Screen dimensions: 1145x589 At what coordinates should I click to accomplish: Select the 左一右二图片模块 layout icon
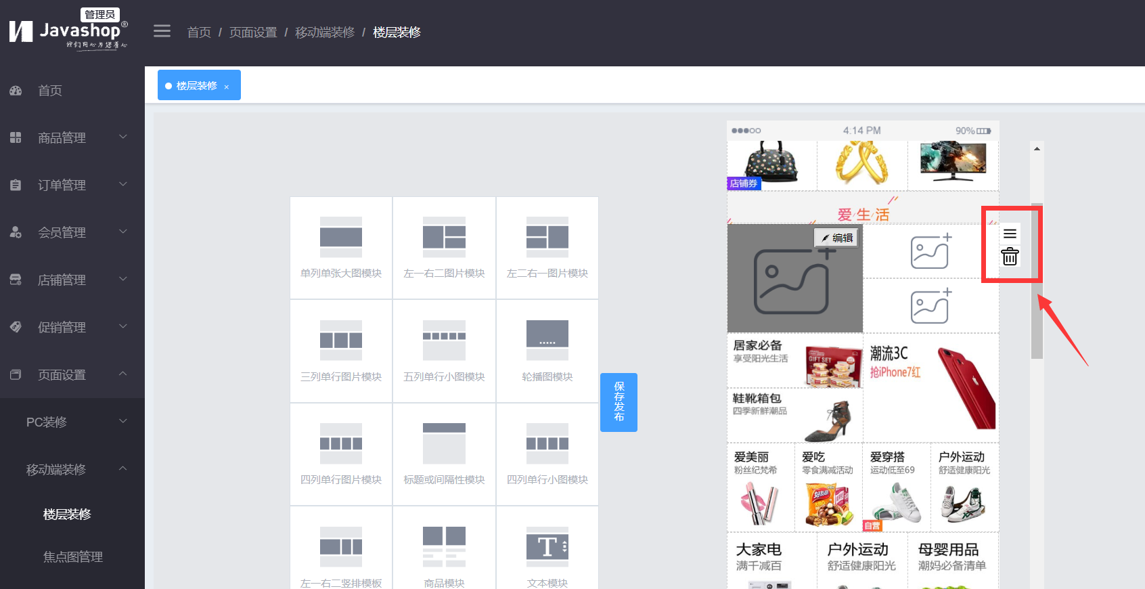[444, 237]
